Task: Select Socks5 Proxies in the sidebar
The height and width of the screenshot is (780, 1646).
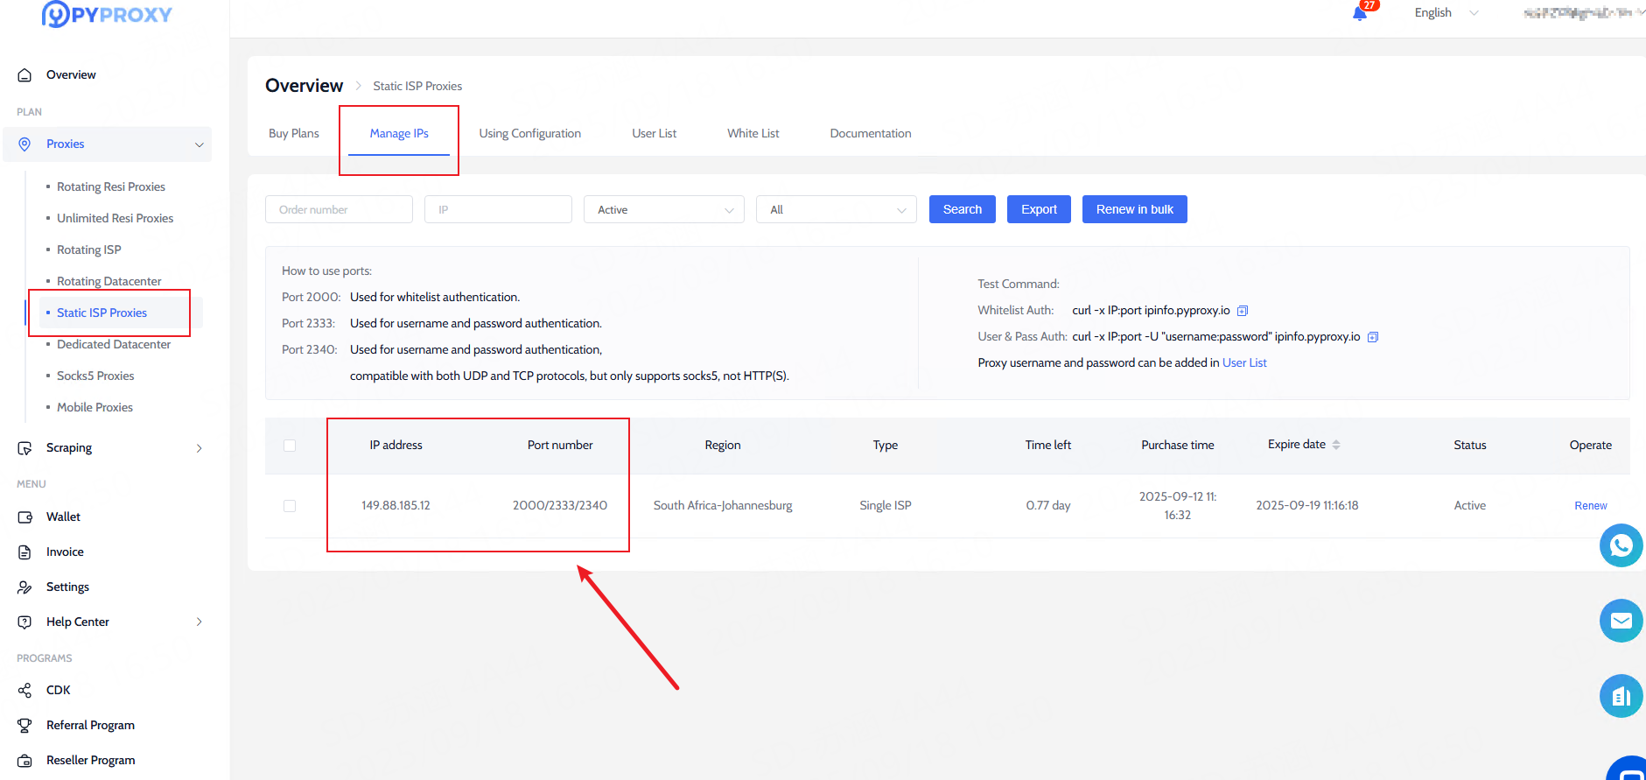Action: pyautogui.click(x=95, y=376)
